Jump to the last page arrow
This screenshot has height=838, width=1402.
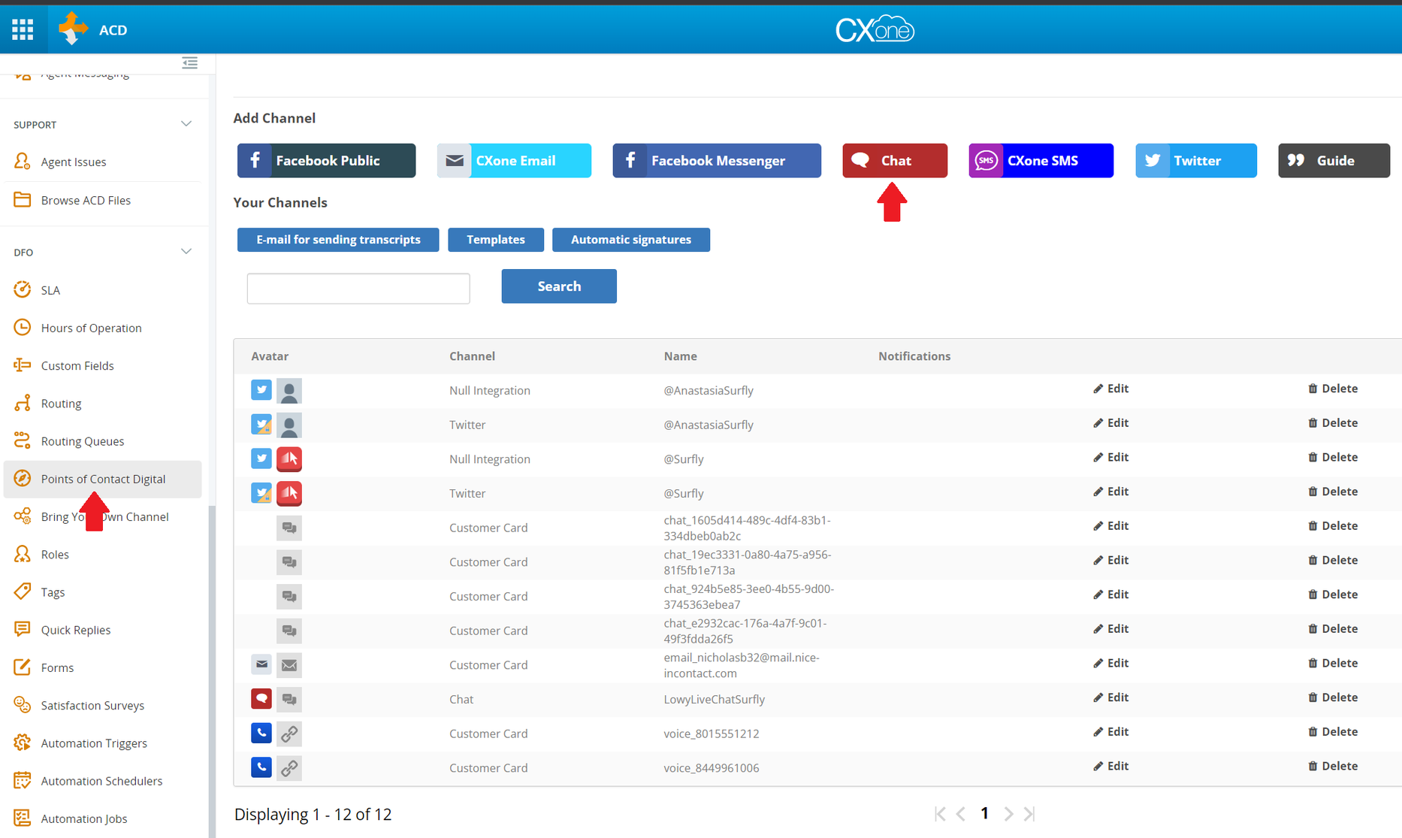point(1029,814)
